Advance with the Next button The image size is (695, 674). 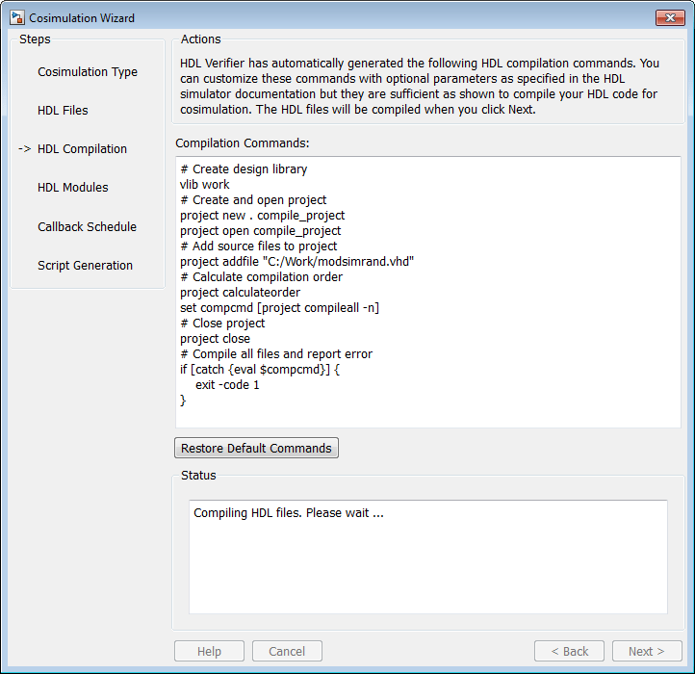[x=646, y=651]
